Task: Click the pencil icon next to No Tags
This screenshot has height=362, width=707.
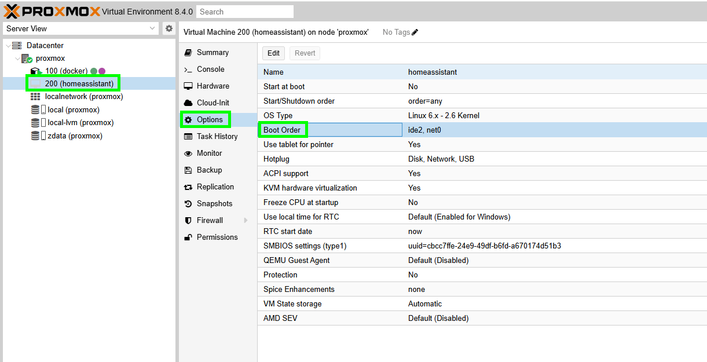Action: [415, 32]
